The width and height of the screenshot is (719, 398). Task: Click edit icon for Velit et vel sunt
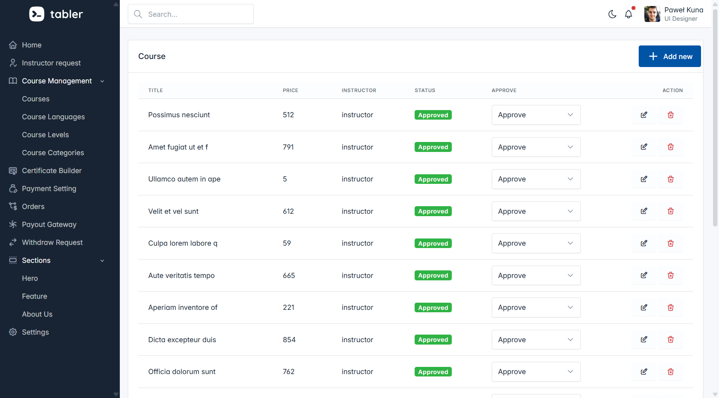(644, 211)
